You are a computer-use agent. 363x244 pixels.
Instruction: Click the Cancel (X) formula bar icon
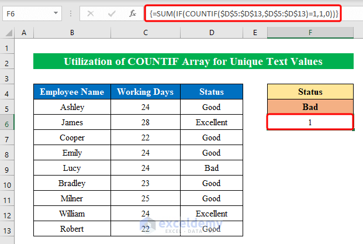point(90,13)
